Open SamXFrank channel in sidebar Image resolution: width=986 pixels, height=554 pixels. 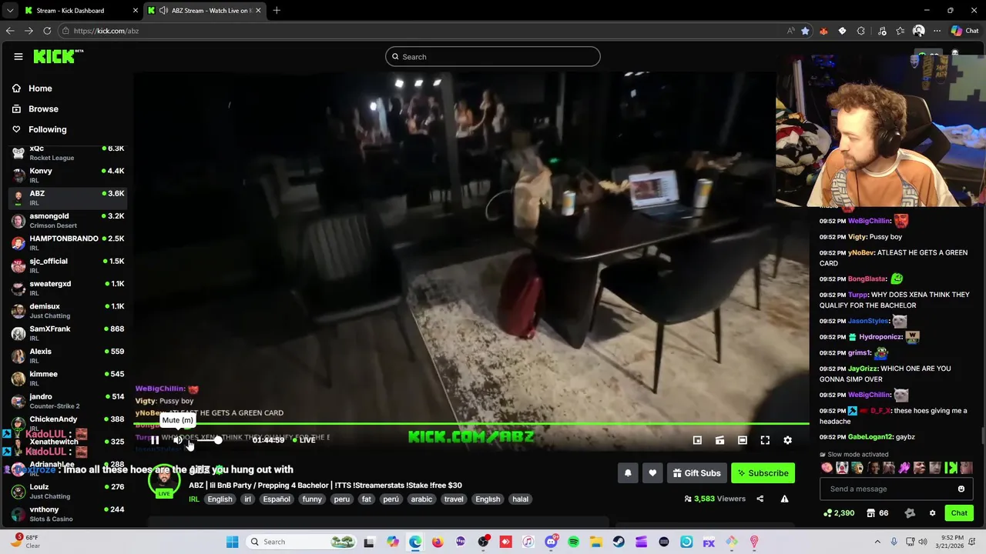pos(68,333)
